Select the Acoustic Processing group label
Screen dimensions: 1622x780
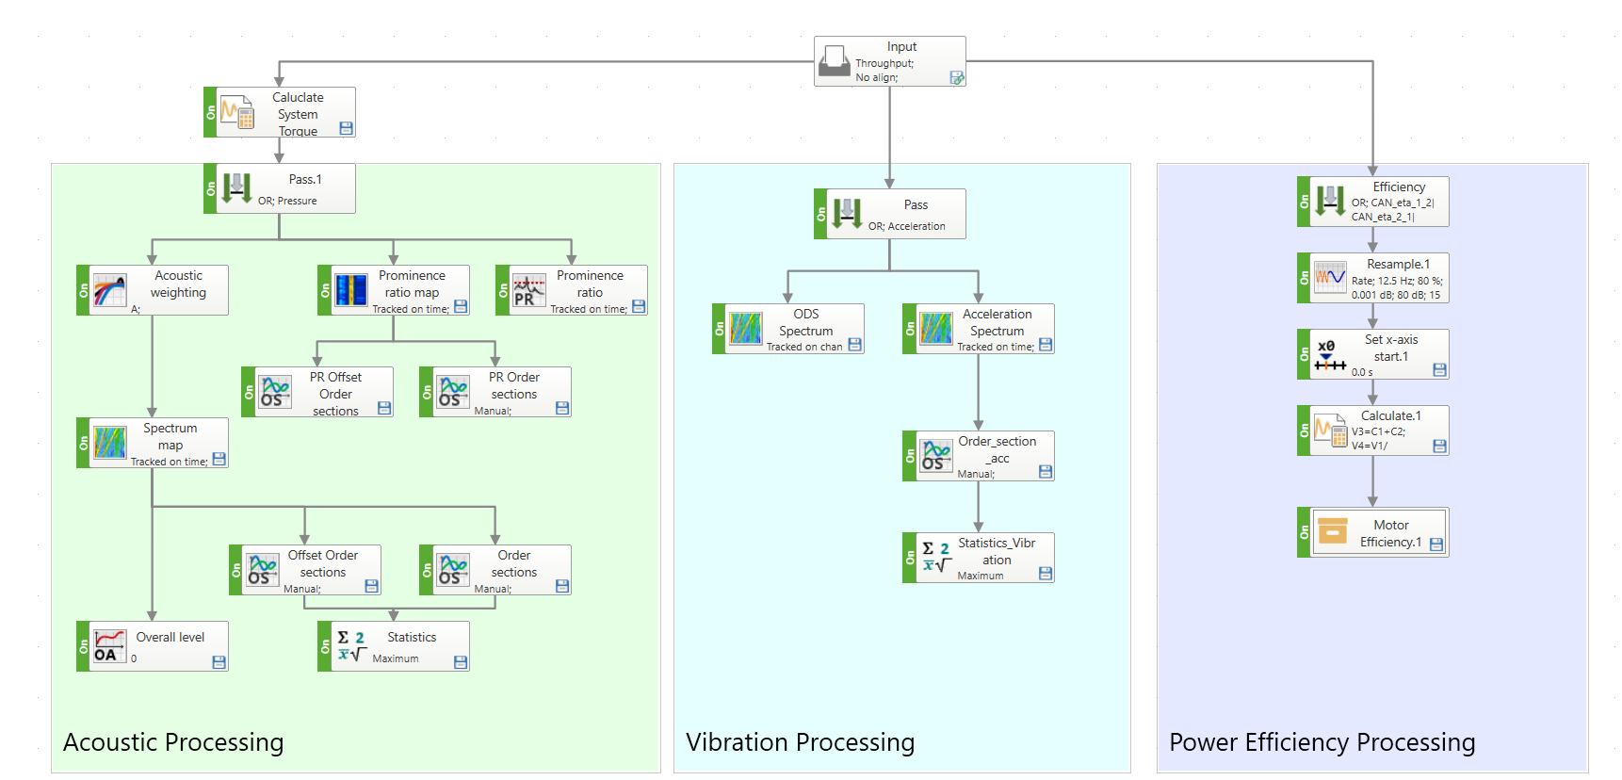point(173,742)
